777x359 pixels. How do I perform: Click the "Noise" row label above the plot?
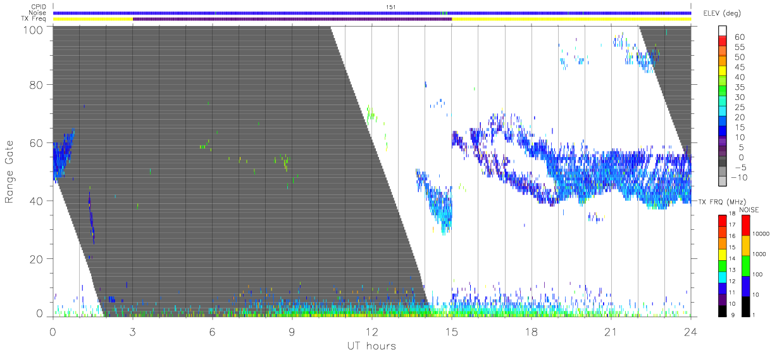pos(38,13)
